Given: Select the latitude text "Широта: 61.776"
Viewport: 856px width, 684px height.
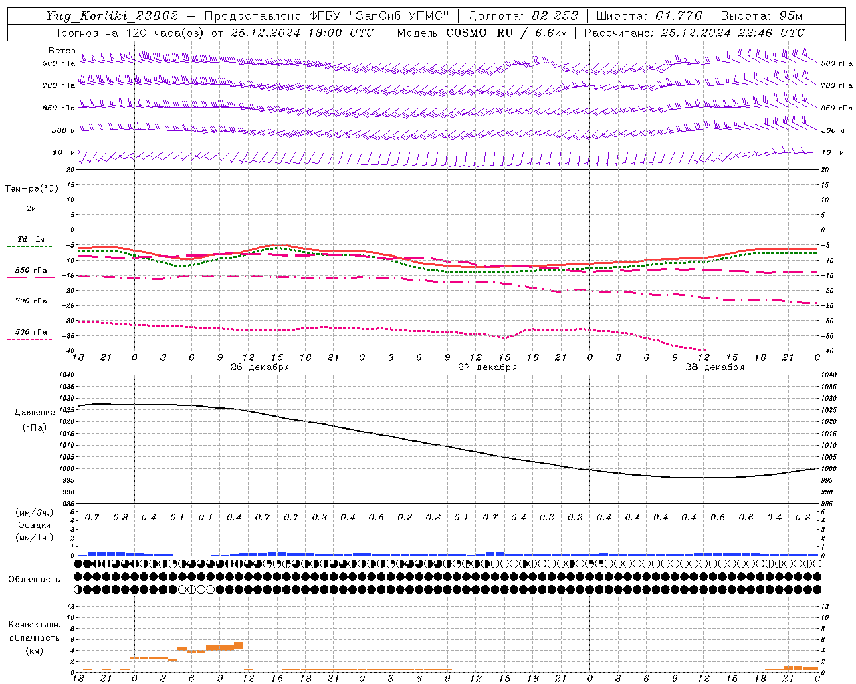Looking at the screenshot, I should click(649, 16).
